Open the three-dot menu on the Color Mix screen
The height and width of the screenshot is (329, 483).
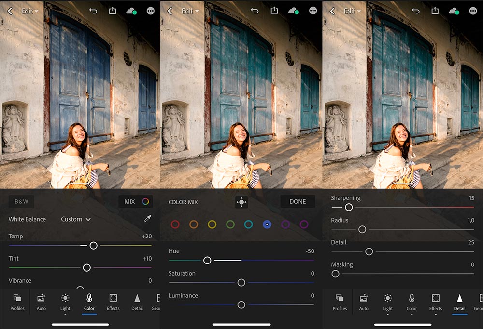coord(313,11)
